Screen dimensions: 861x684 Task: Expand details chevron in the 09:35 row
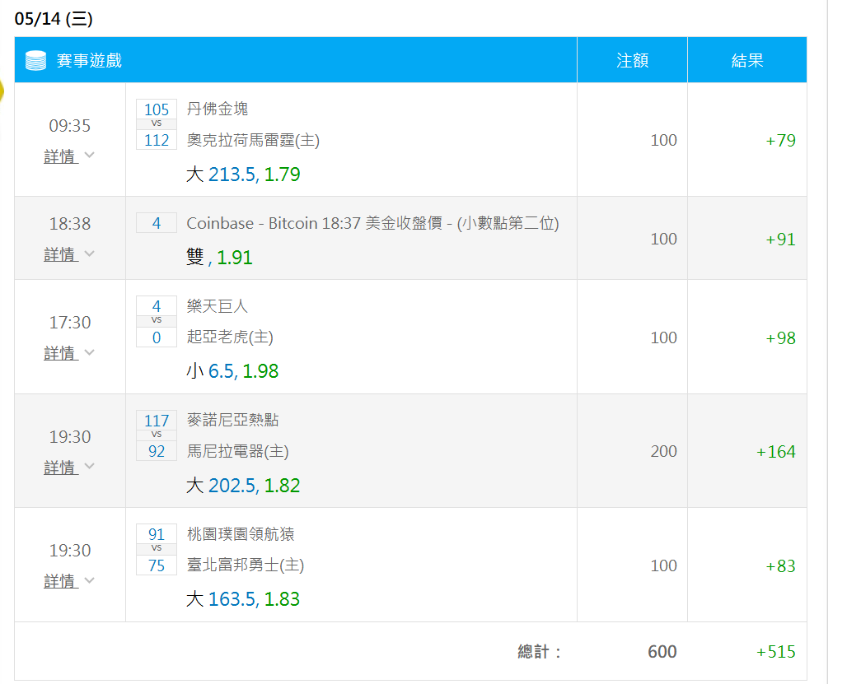coord(90,156)
